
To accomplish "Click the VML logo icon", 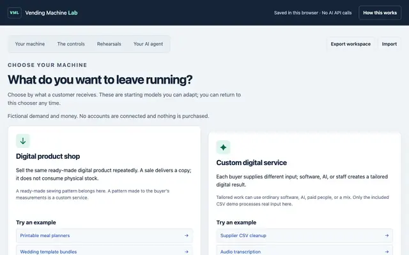I will pos(14,13).
